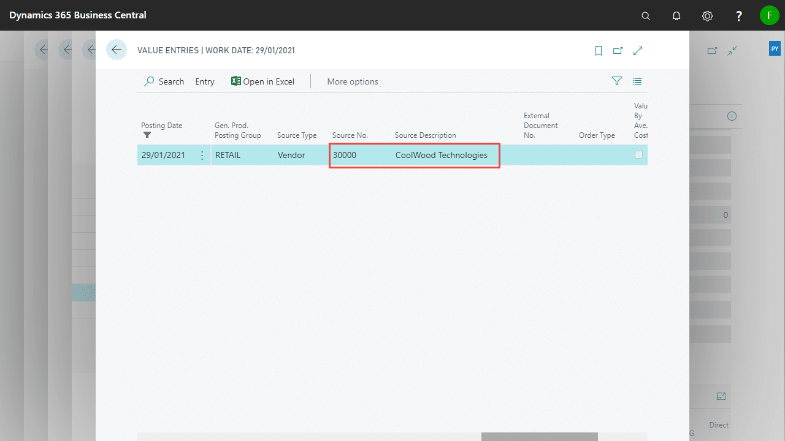Click background page's collapse arrows icon
The image size is (785, 441).
pyautogui.click(x=732, y=51)
